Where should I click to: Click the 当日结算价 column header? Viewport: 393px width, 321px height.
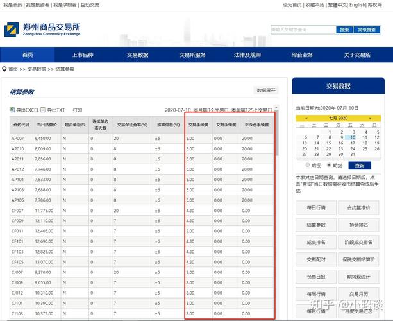[47, 125]
